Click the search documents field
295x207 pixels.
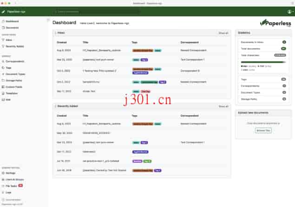click(93, 11)
